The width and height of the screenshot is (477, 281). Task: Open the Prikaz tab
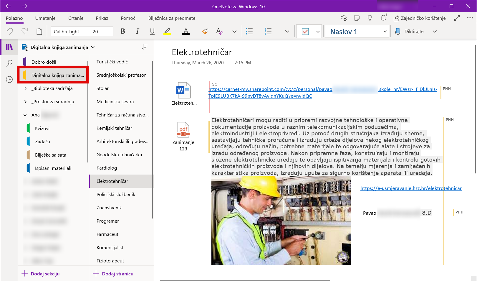click(102, 18)
